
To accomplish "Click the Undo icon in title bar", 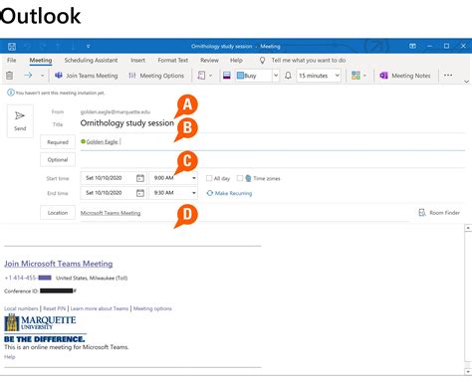I will pos(28,47).
